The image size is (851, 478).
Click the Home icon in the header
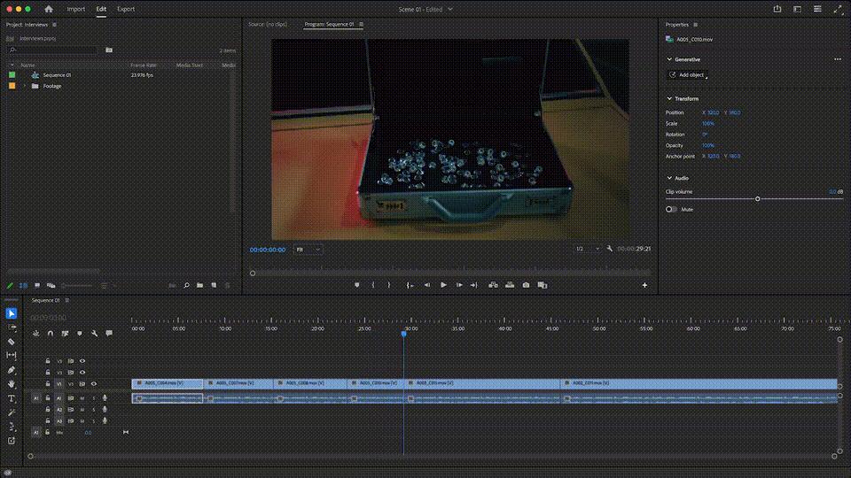click(49, 9)
